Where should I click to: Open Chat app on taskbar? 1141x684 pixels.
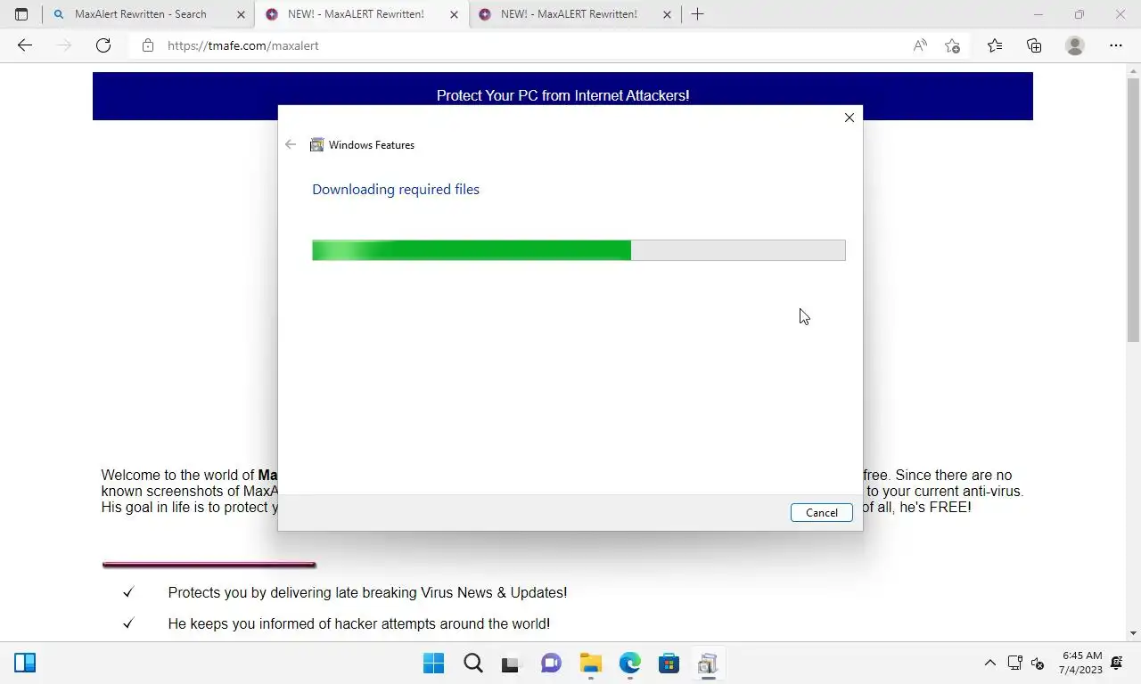(x=552, y=663)
